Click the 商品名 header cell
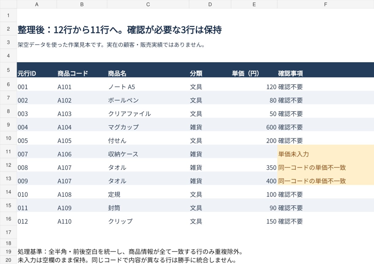Viewport: 374px width, 264px height. tap(148, 70)
